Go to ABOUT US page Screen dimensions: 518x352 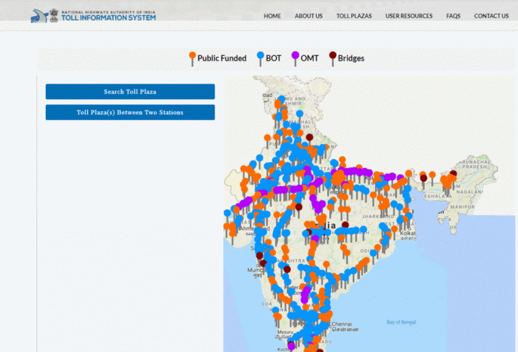(308, 16)
